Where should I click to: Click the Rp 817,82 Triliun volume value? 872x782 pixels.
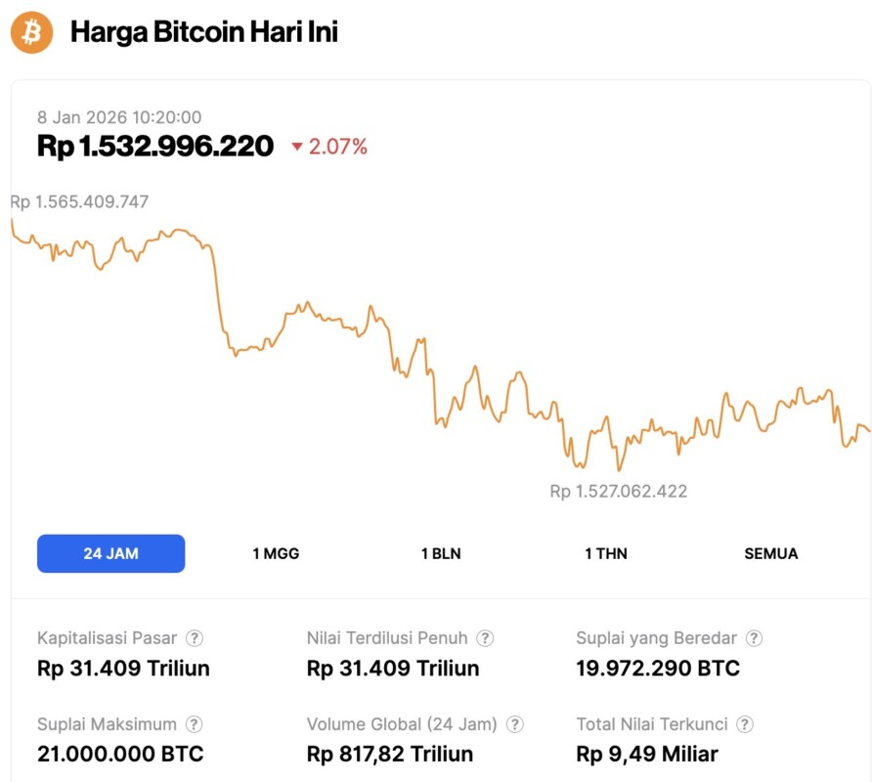coord(390,755)
